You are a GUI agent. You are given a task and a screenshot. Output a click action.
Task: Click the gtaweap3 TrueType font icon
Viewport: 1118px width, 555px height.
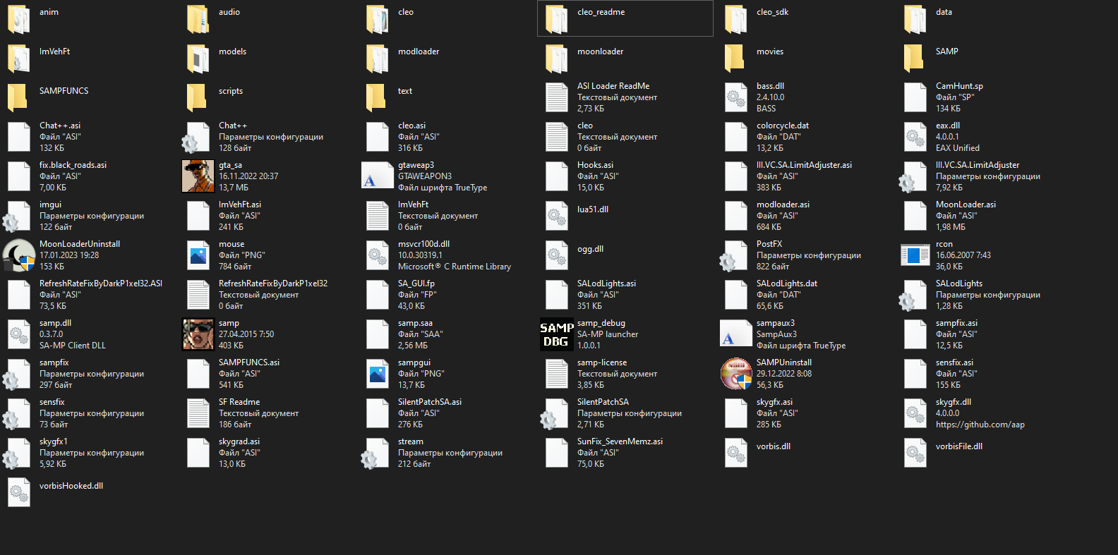tap(377, 176)
